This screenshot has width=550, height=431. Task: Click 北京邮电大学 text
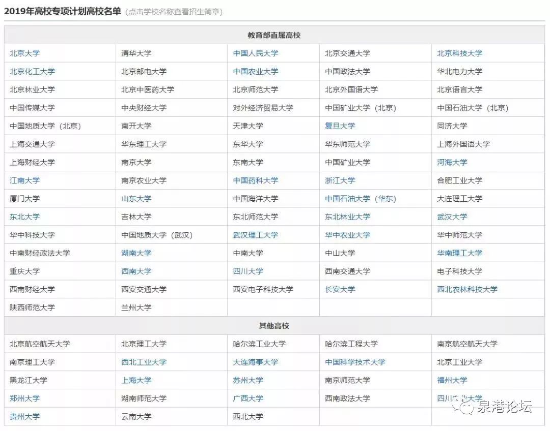pos(144,72)
